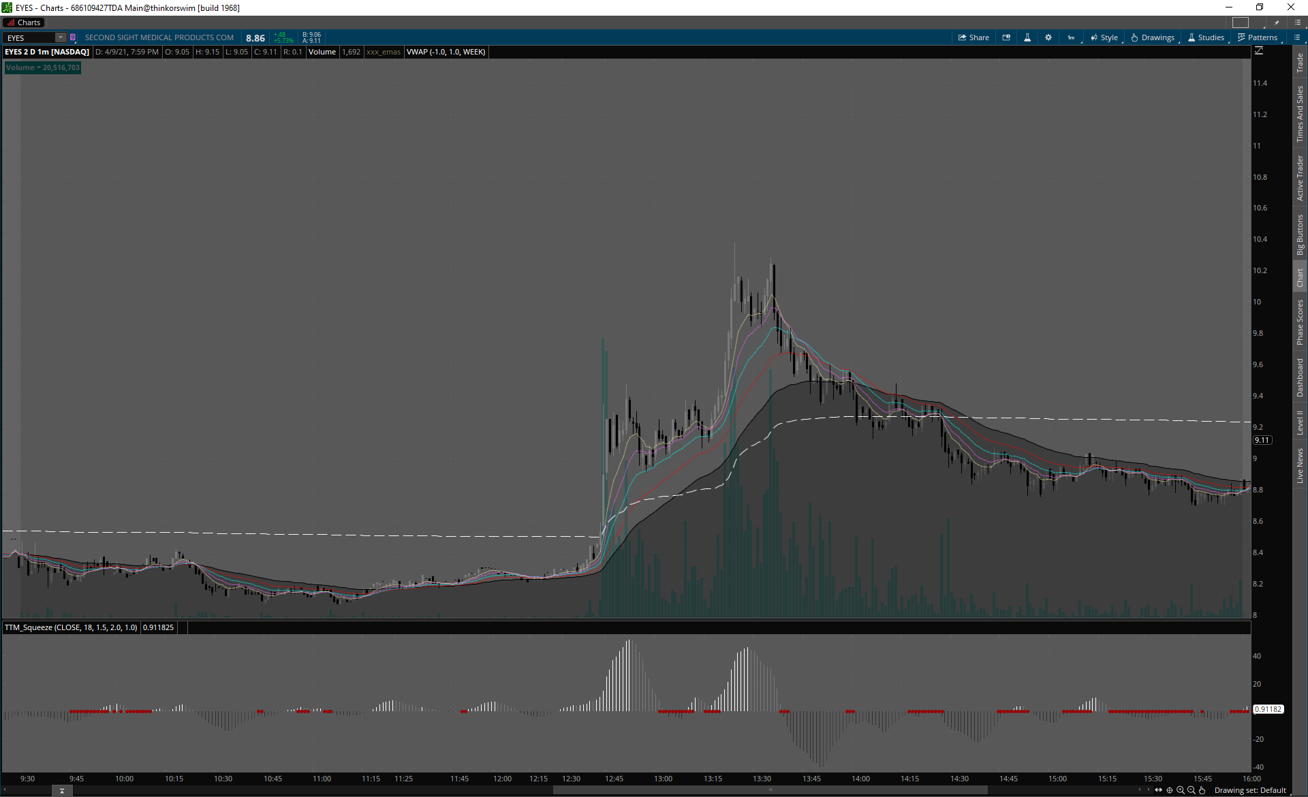The height and width of the screenshot is (797, 1308).
Task: Toggle the crosshair pan icon
Action: click(x=1170, y=790)
